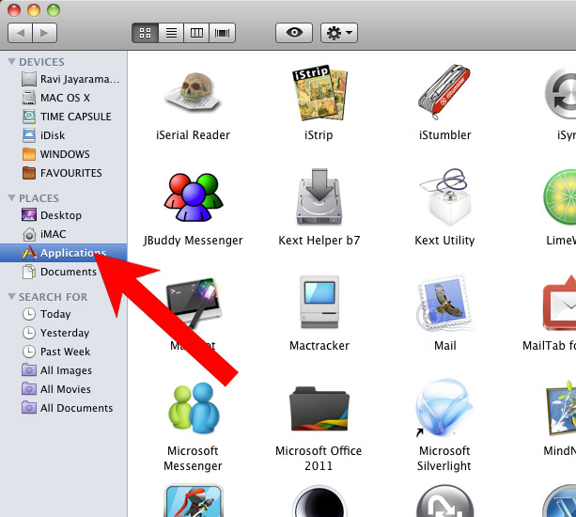Click the green zoom window button
Screen dimensions: 576x517
click(x=54, y=10)
